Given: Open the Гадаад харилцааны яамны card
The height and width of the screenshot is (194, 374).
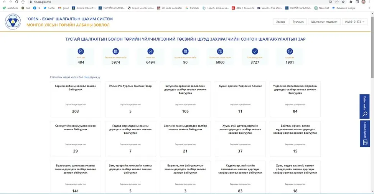Looking at the screenshot, I should [x=130, y=139].
